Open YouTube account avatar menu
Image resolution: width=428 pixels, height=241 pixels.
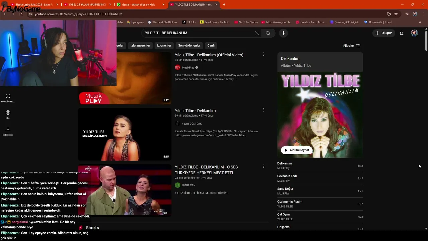point(415,33)
